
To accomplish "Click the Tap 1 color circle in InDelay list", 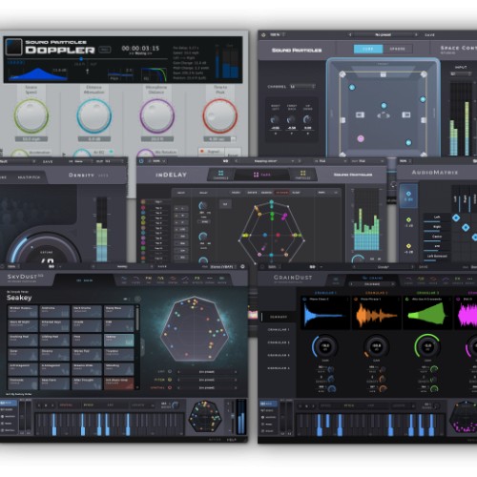I will (143, 202).
